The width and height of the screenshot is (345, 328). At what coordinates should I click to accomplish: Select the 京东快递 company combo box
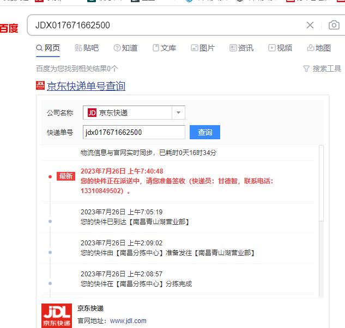(x=134, y=113)
